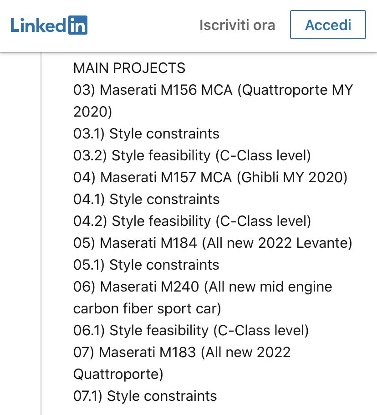Click the 04.2) Style feasibility line
Image resolution: width=377 pixels, height=415 pixels.
[x=192, y=221]
